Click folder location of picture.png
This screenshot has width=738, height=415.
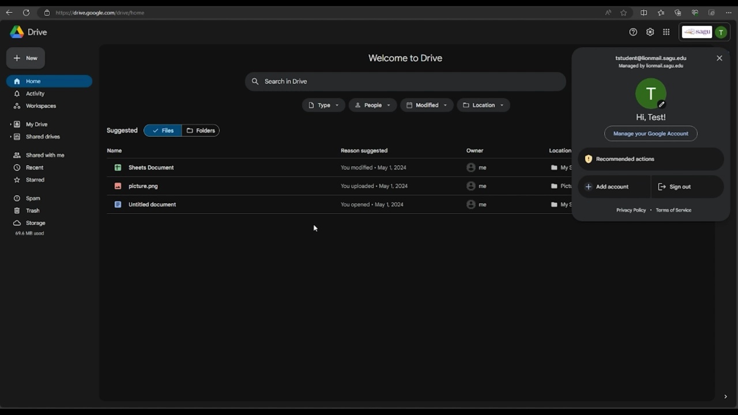point(560,186)
